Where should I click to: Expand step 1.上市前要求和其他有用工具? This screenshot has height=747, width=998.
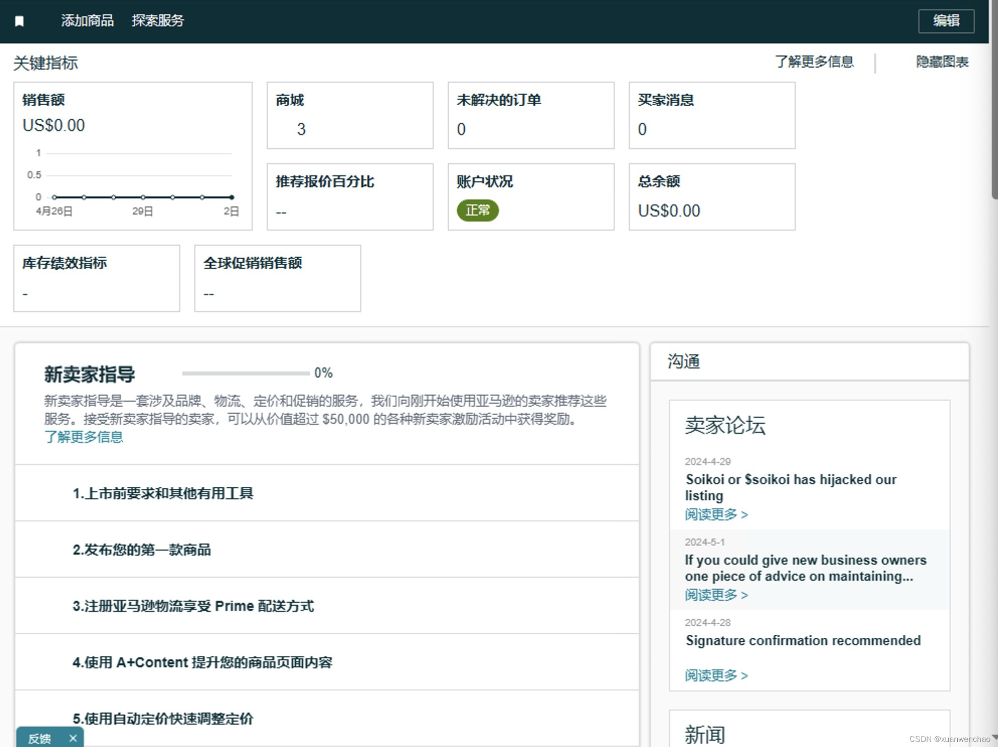click(163, 493)
